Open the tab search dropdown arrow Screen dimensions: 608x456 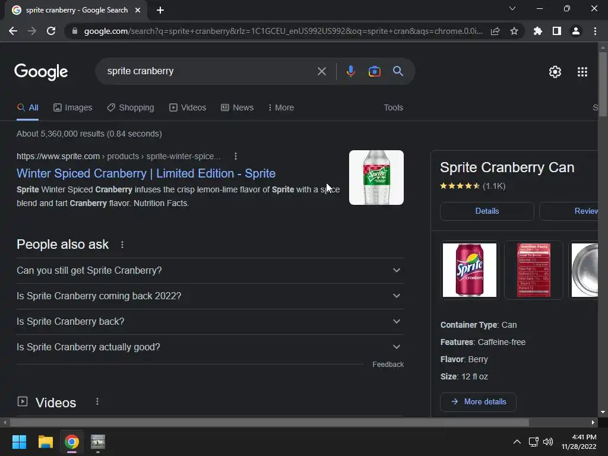512,8
